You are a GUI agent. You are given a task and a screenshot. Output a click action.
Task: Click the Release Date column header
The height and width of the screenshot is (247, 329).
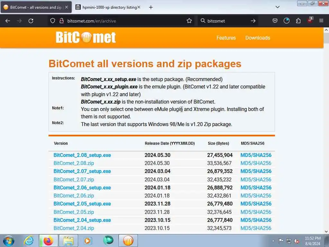(x=170, y=143)
